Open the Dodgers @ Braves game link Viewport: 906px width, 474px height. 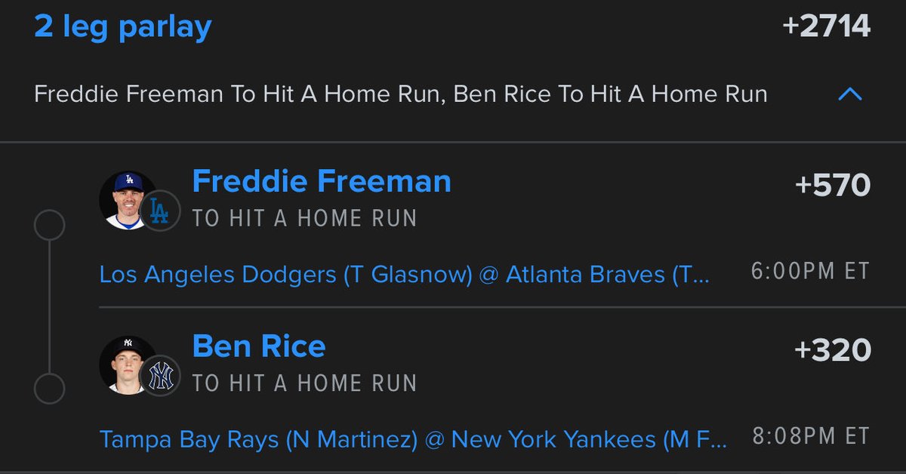coord(405,273)
